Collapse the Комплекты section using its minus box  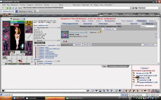tap(35, 45)
